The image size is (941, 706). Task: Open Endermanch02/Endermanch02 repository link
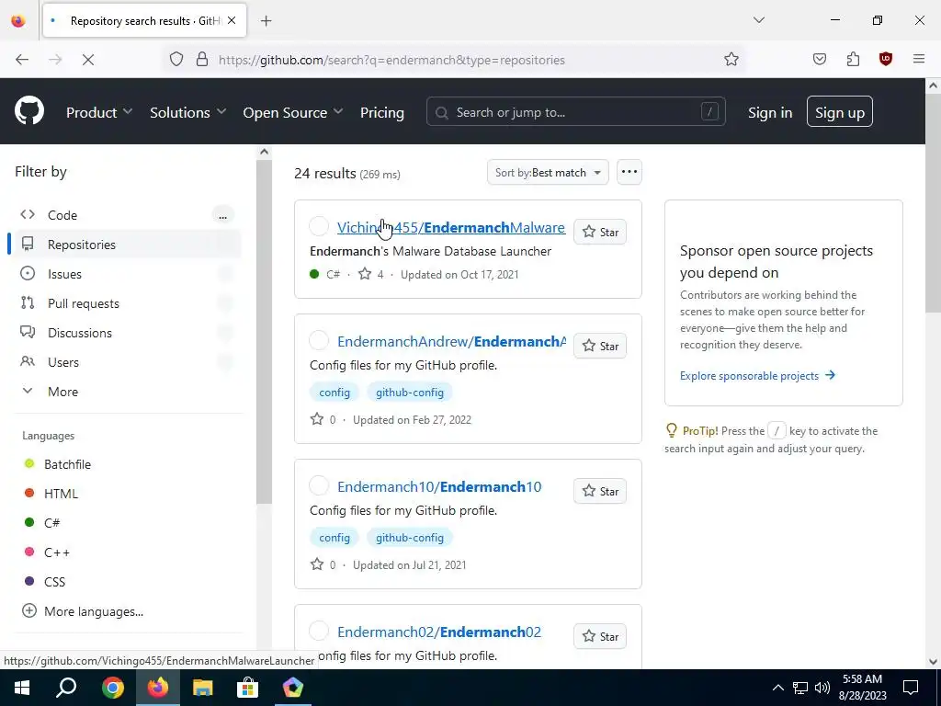[439, 632]
